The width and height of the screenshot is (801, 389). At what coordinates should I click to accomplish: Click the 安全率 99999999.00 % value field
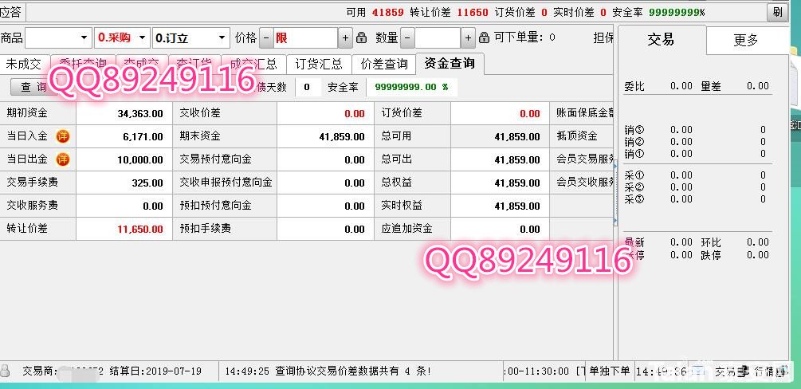pyautogui.click(x=412, y=87)
